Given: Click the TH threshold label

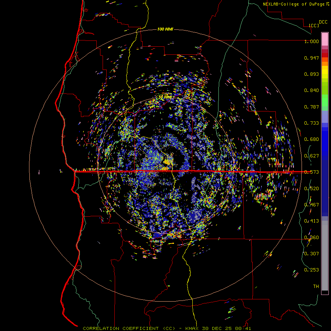Looking at the screenshot, I should pyautogui.click(x=316, y=286).
